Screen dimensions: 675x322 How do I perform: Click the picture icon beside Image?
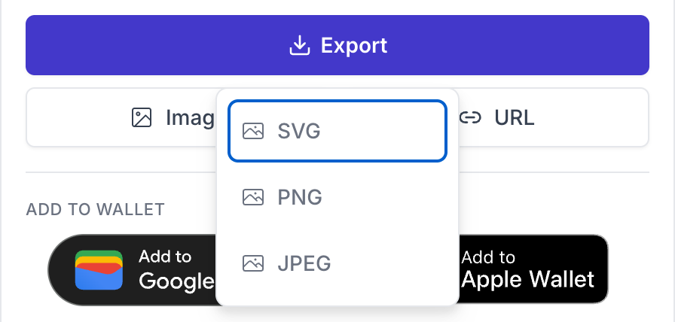[142, 117]
